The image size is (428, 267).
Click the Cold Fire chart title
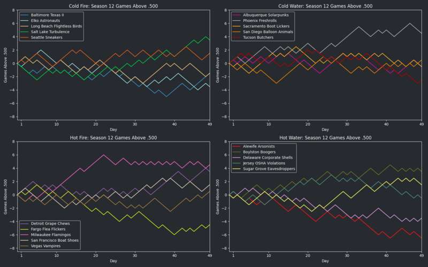coord(113,6)
